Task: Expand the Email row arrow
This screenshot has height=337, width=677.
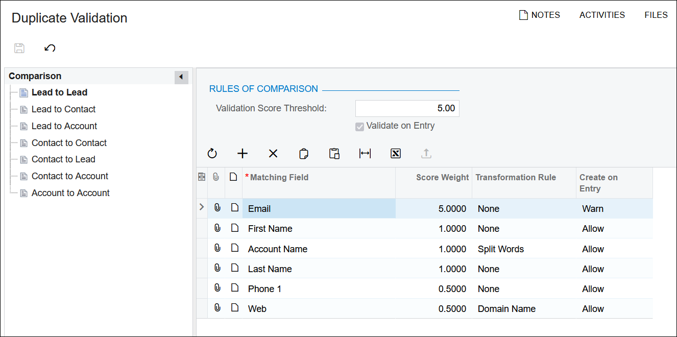Action: pos(202,207)
